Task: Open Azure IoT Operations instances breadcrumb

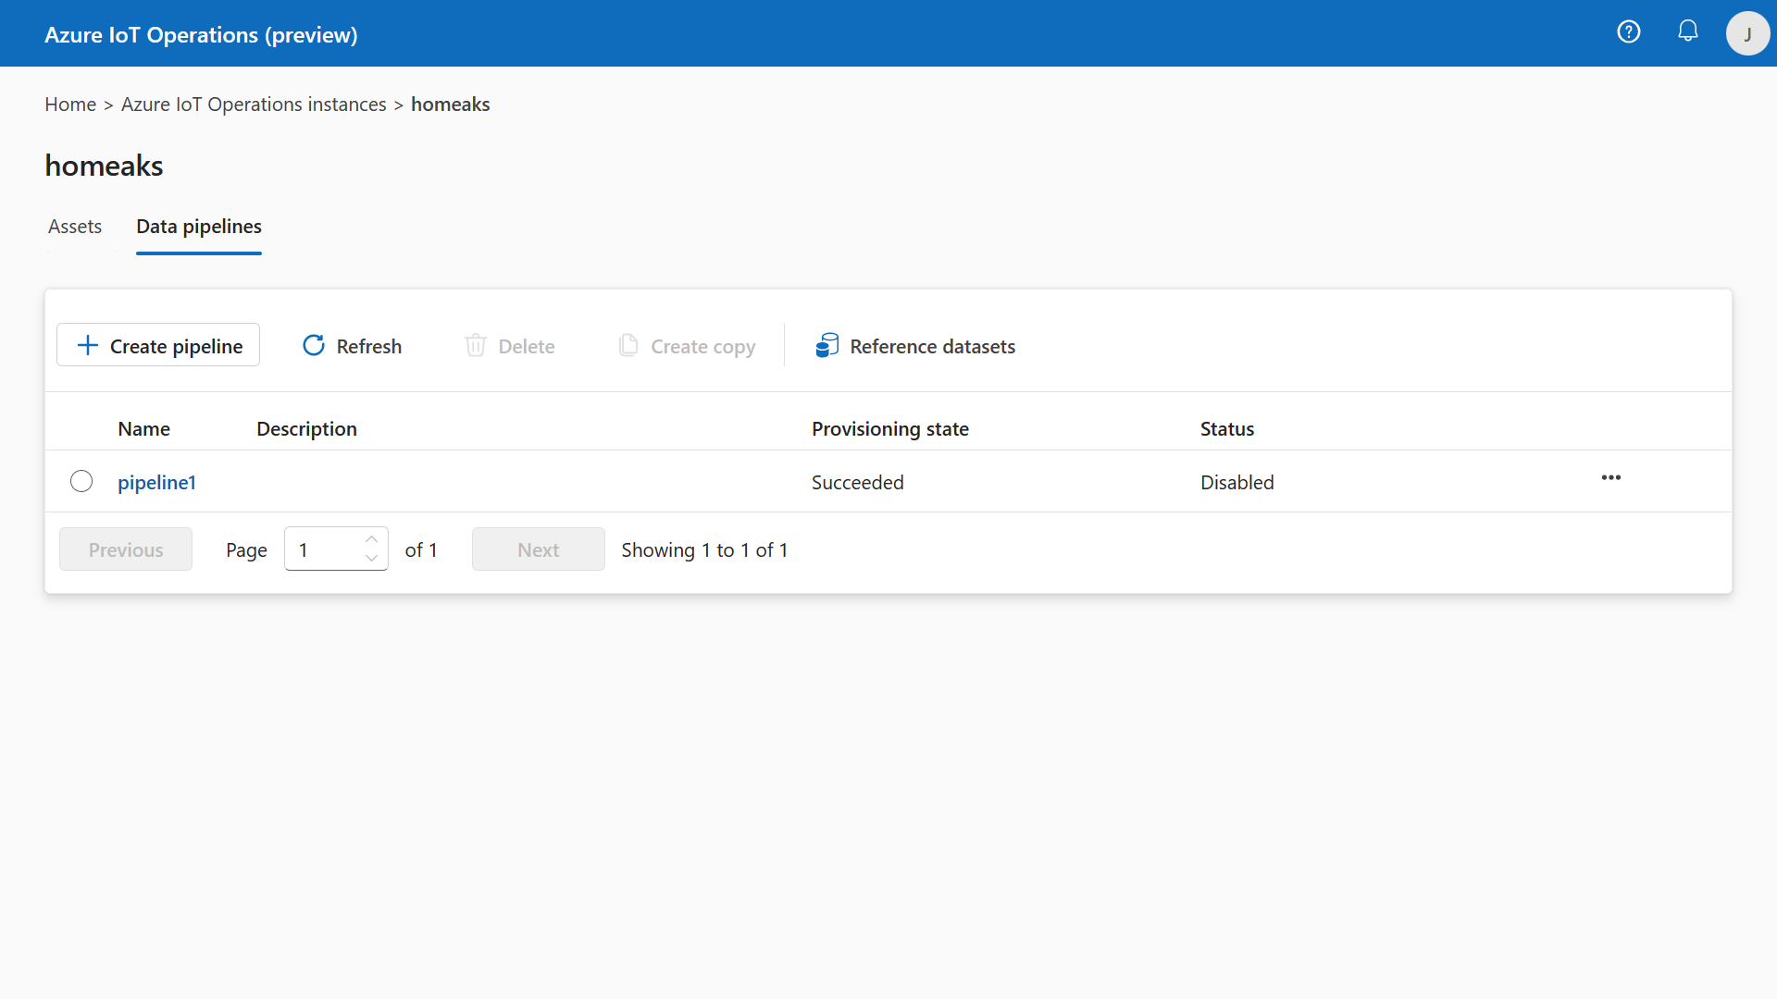Action: [254, 105]
